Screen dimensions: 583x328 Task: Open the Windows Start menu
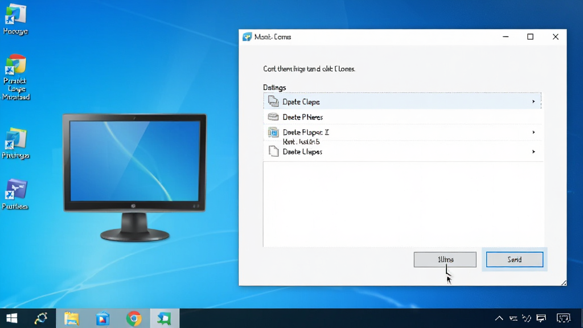click(11, 318)
